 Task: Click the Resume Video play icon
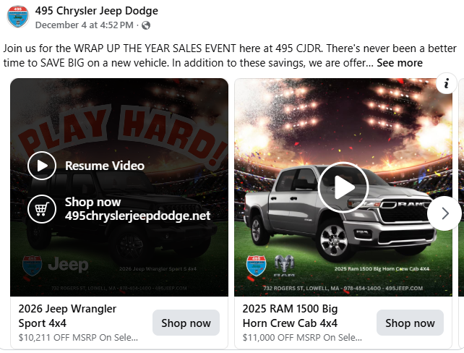(42, 166)
